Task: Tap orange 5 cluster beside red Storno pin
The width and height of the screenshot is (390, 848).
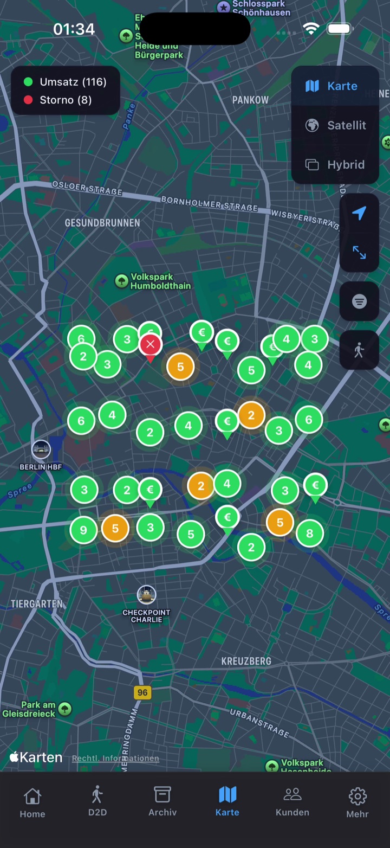Action: pyautogui.click(x=180, y=367)
